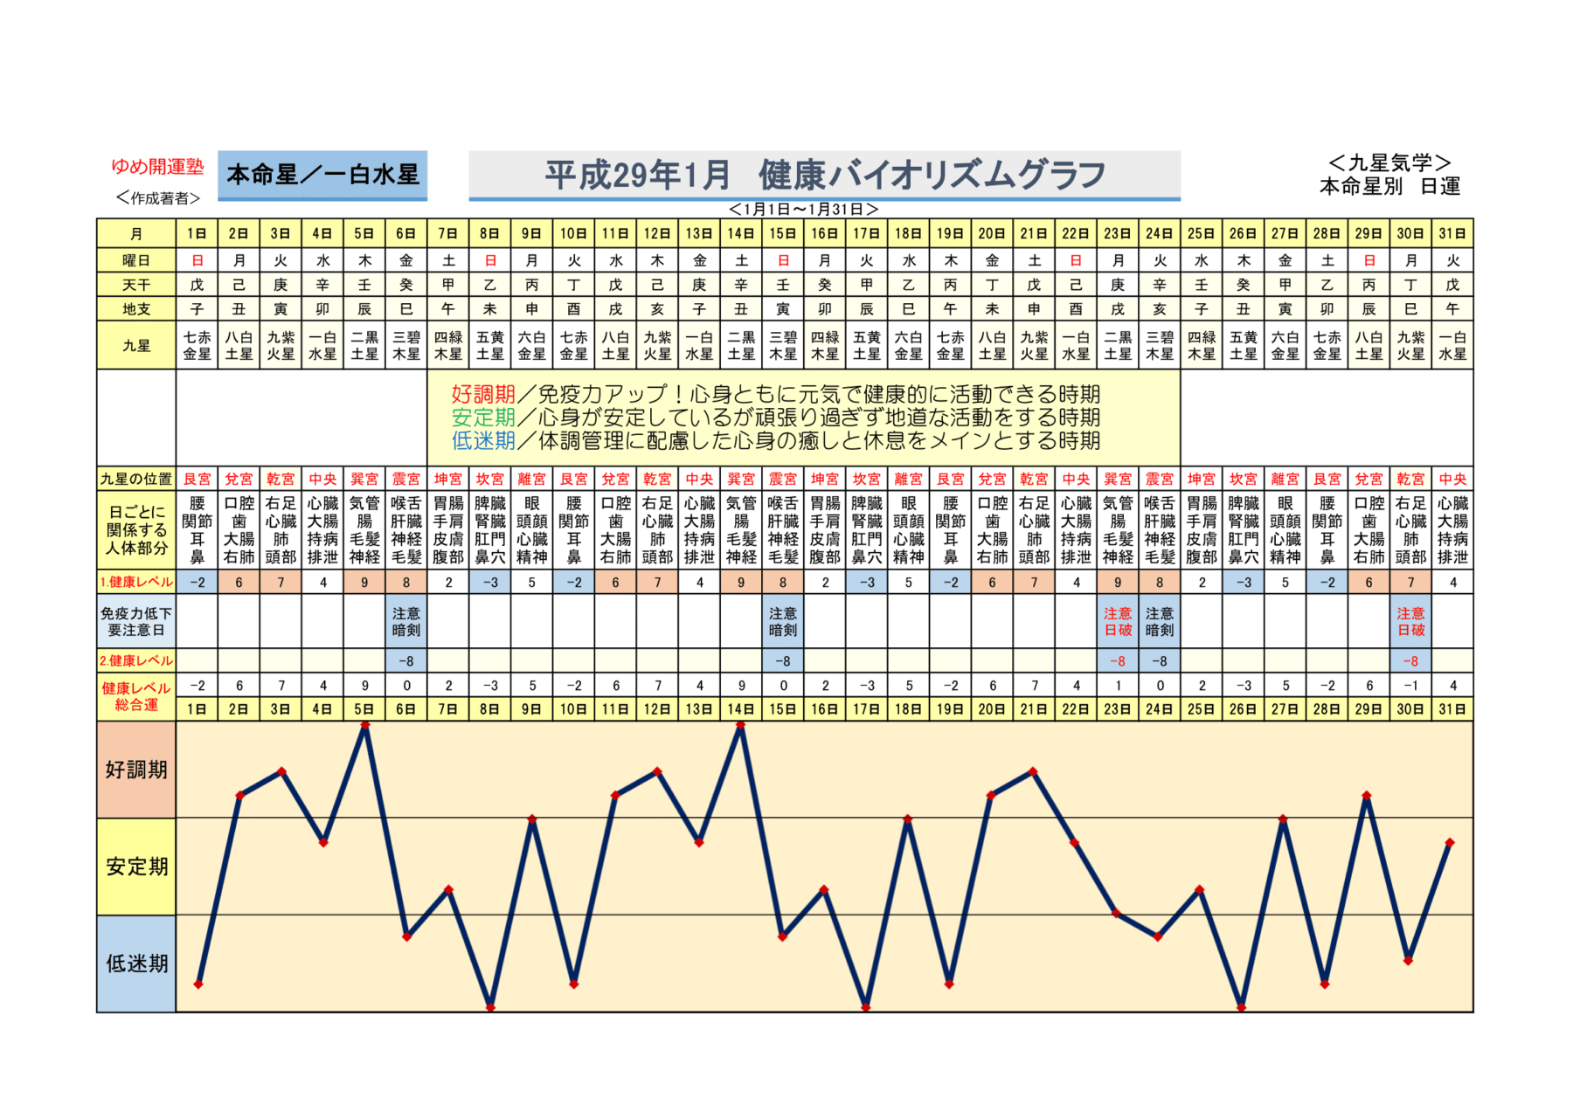This screenshot has height=1112, width=1573.
Task: Click the lowest graph point at 8日
Action: pos(490,1007)
